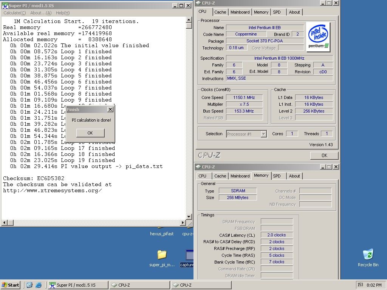The height and width of the screenshot is (290, 387).
Task: Click Super PI vertical scrollbar down arrow
Action: (189, 217)
